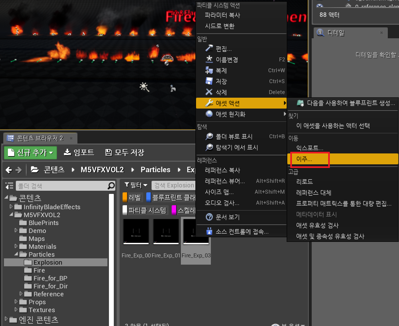Click the folder search magnifier icon
The height and width of the screenshot is (326, 399).
click(x=111, y=186)
